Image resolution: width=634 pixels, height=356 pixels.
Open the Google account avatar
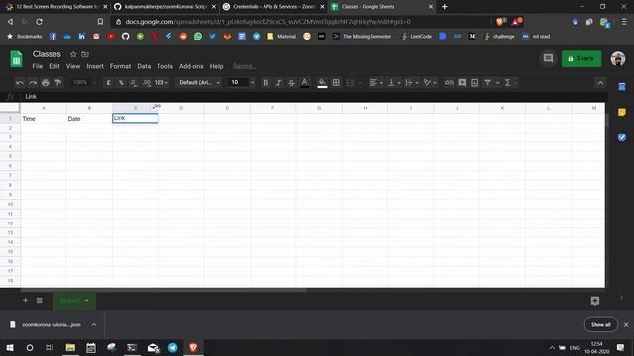(618, 59)
